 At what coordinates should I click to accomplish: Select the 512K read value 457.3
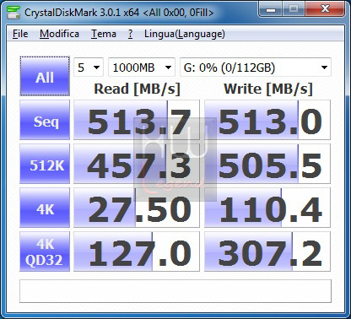137,164
